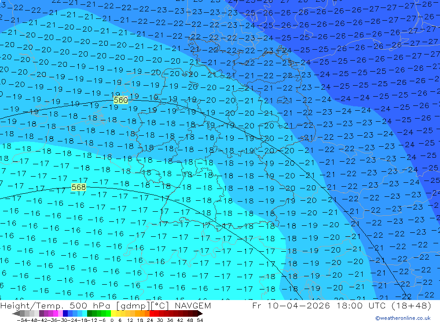Pick the dark purple swatch above -42 on the legend
The width and height of the screenshot is (440, 322).
coord(41,314)
